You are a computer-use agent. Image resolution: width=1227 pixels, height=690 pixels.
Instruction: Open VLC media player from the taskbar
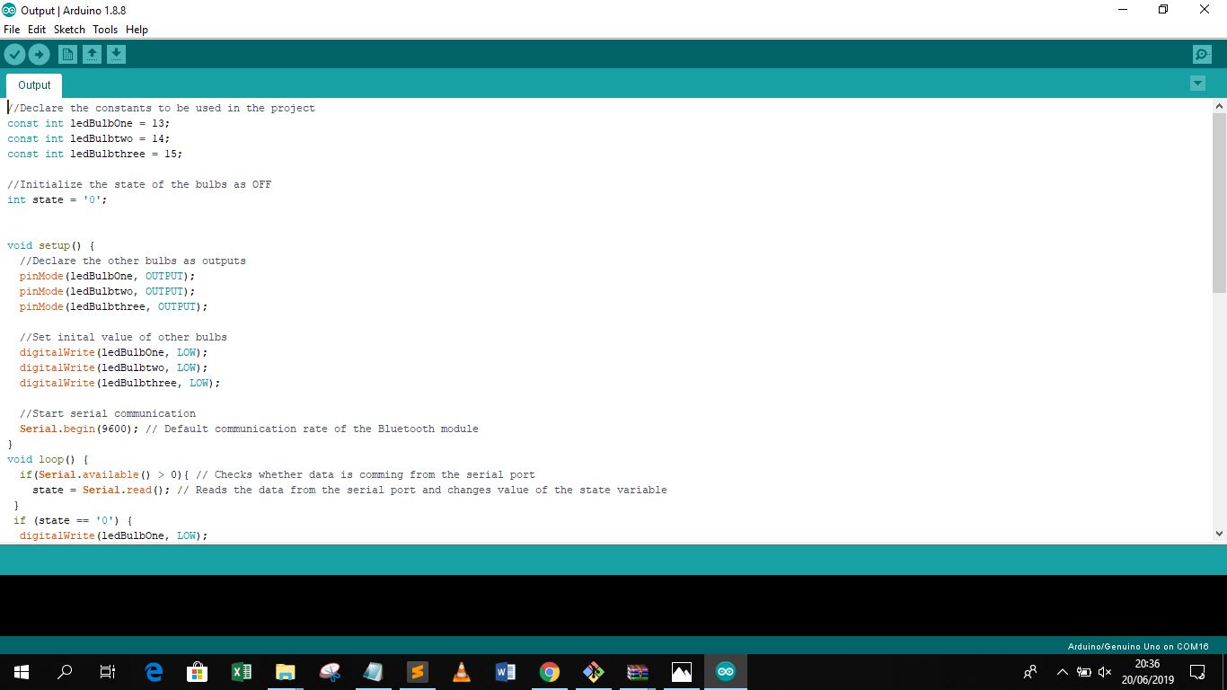tap(461, 672)
